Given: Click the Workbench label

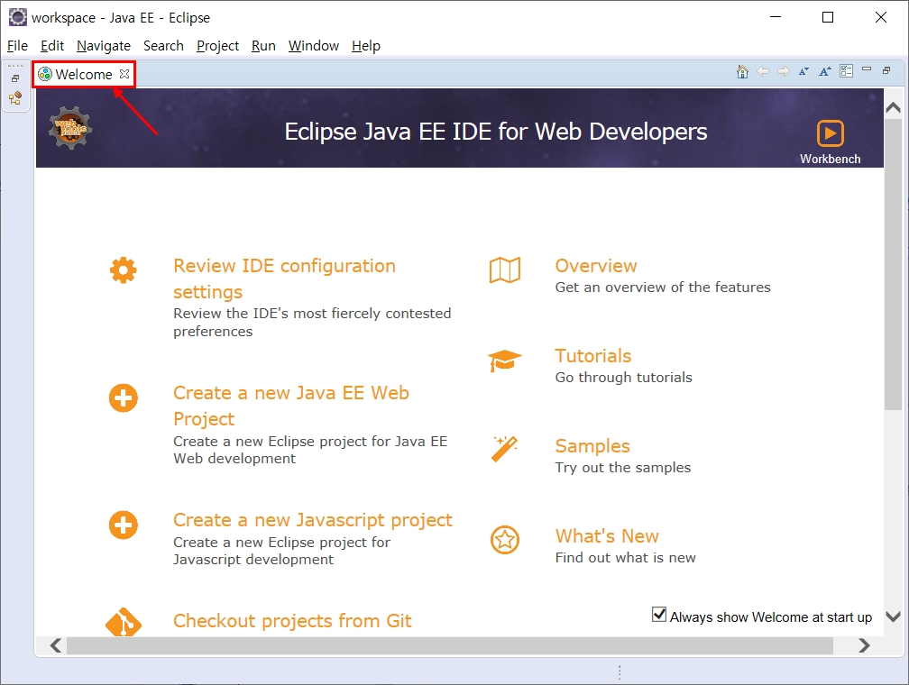Looking at the screenshot, I should coord(831,159).
